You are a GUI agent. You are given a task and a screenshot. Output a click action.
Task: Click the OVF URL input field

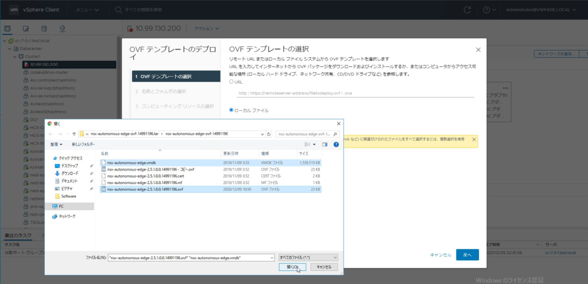355,92
